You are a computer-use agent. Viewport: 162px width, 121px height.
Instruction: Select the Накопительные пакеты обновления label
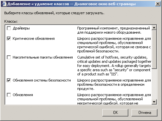click(43, 57)
